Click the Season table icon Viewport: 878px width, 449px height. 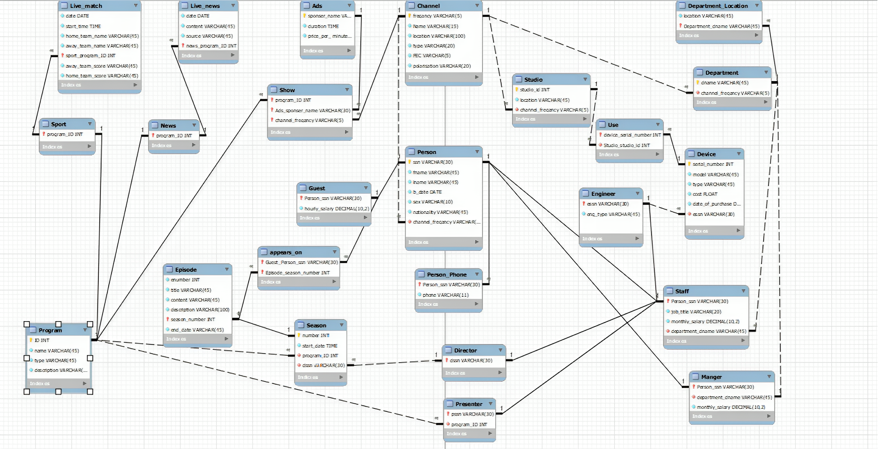301,325
